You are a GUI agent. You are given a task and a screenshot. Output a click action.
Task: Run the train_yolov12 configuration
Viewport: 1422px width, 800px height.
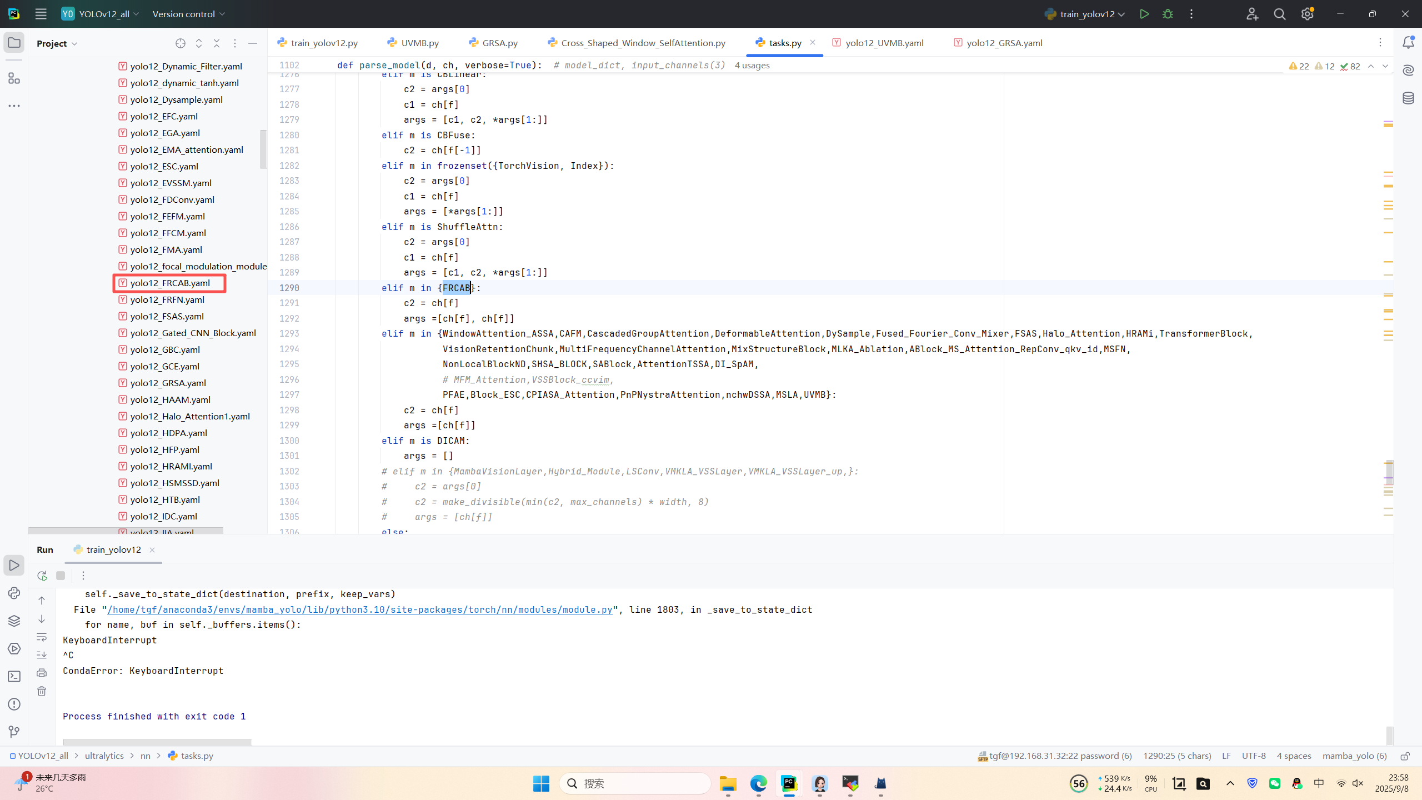(1144, 14)
